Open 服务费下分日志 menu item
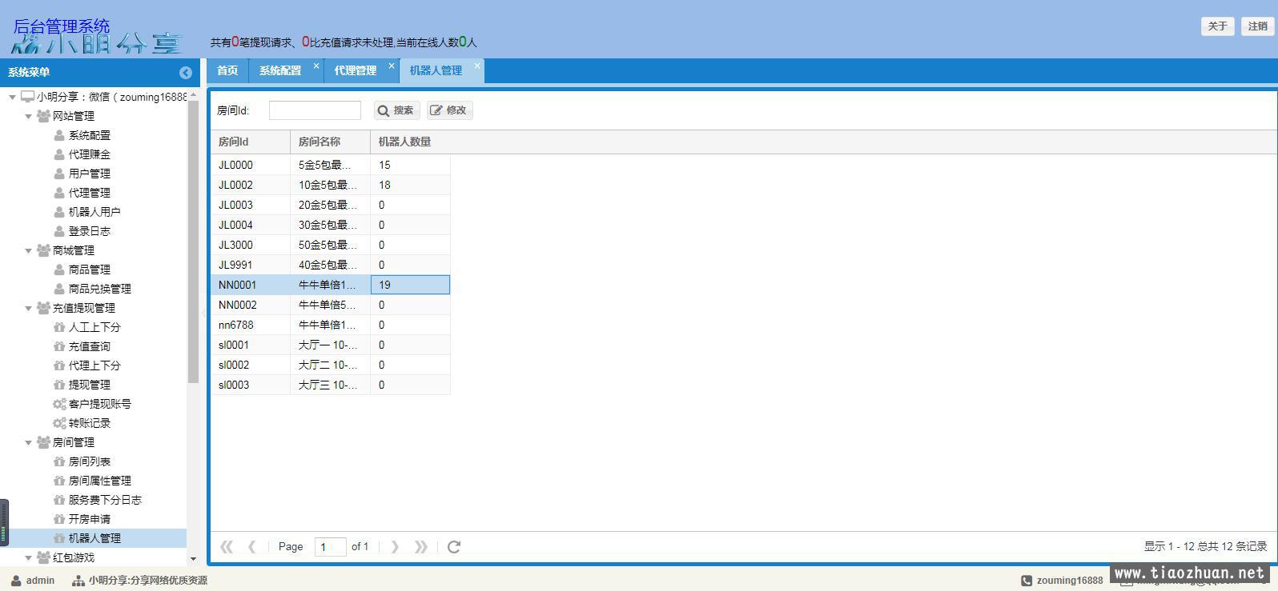The height and width of the screenshot is (591, 1278). 105,500
